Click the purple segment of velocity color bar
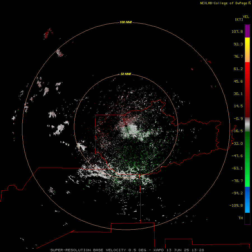Screen dimensions: 252x252 (247, 31)
